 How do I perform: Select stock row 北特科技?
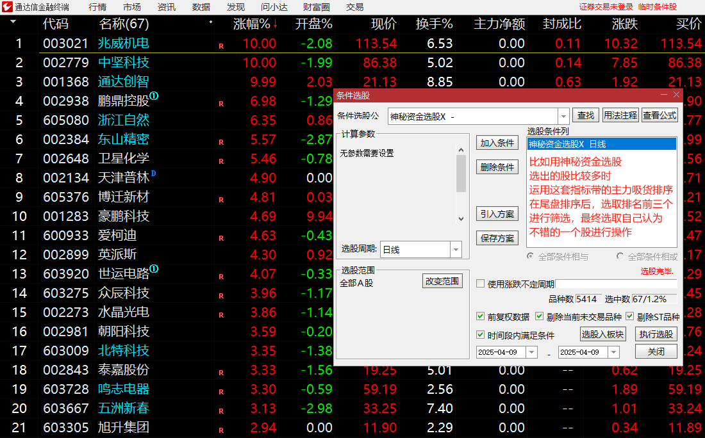(x=123, y=350)
